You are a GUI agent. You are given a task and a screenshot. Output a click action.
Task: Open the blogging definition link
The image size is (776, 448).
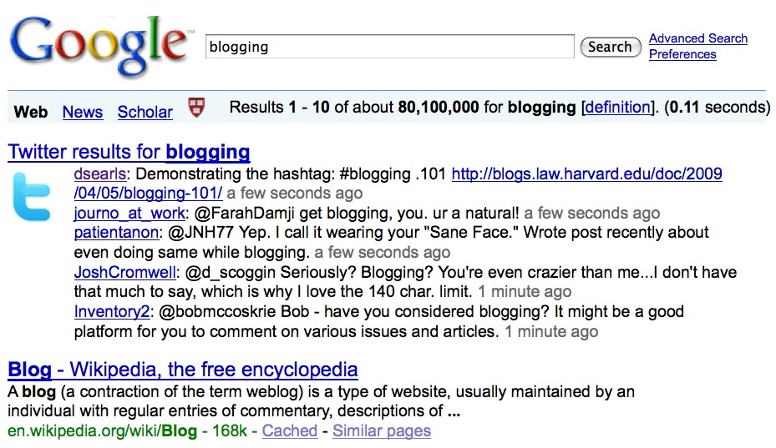tap(618, 107)
